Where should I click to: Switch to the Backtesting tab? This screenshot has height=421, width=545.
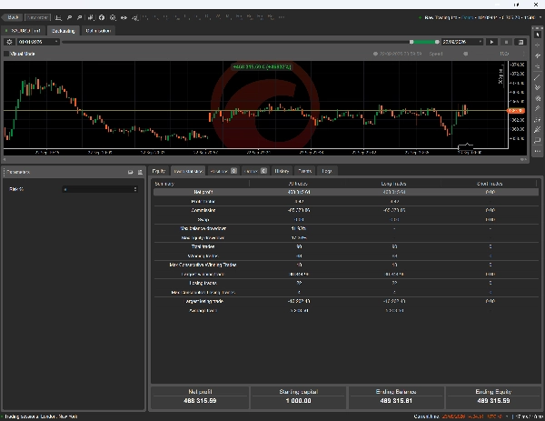coord(64,31)
